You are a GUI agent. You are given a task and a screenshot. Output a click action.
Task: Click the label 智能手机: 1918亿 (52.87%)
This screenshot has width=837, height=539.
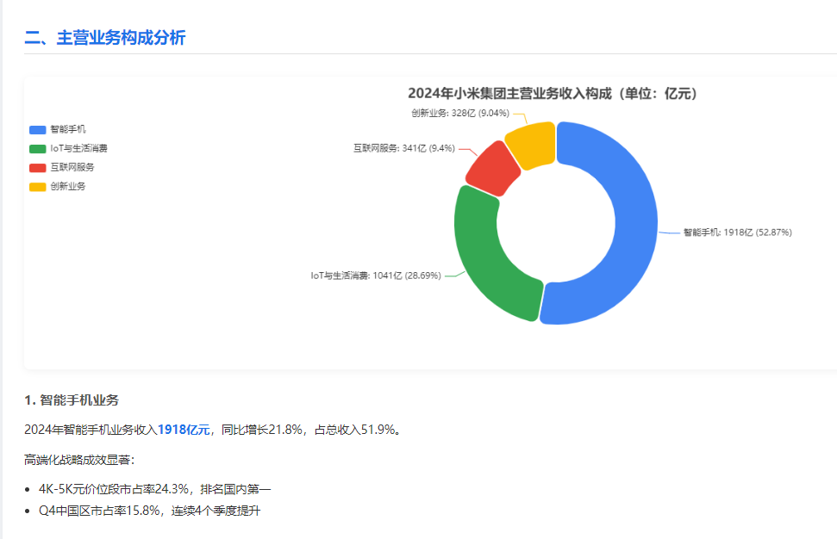coord(737,232)
